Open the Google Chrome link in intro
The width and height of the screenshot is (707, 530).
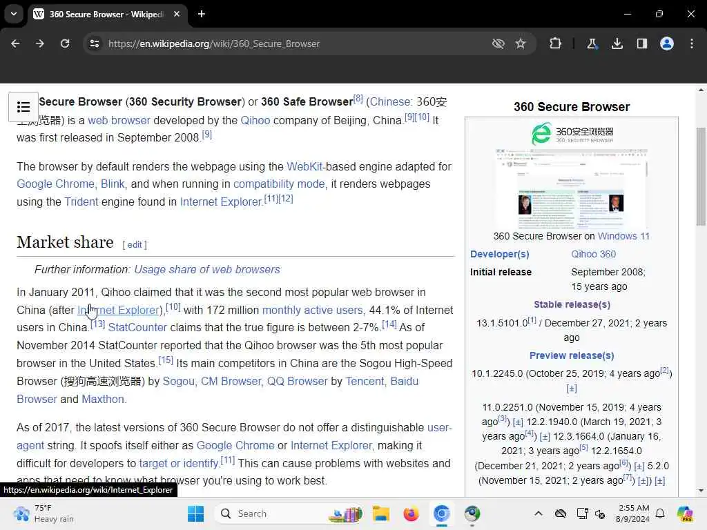tap(55, 184)
